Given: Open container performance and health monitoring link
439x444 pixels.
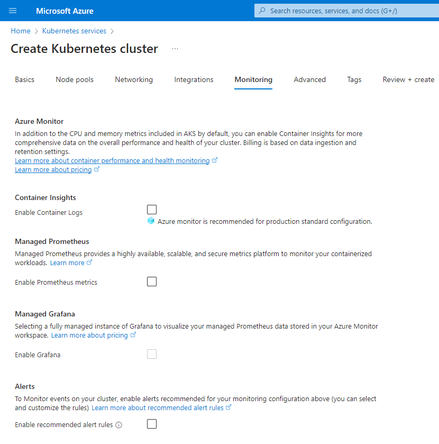Looking at the screenshot, I should (112, 161).
